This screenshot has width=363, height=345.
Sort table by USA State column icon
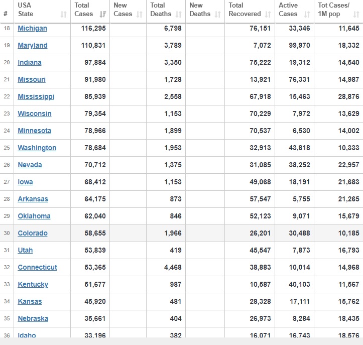(63, 15)
